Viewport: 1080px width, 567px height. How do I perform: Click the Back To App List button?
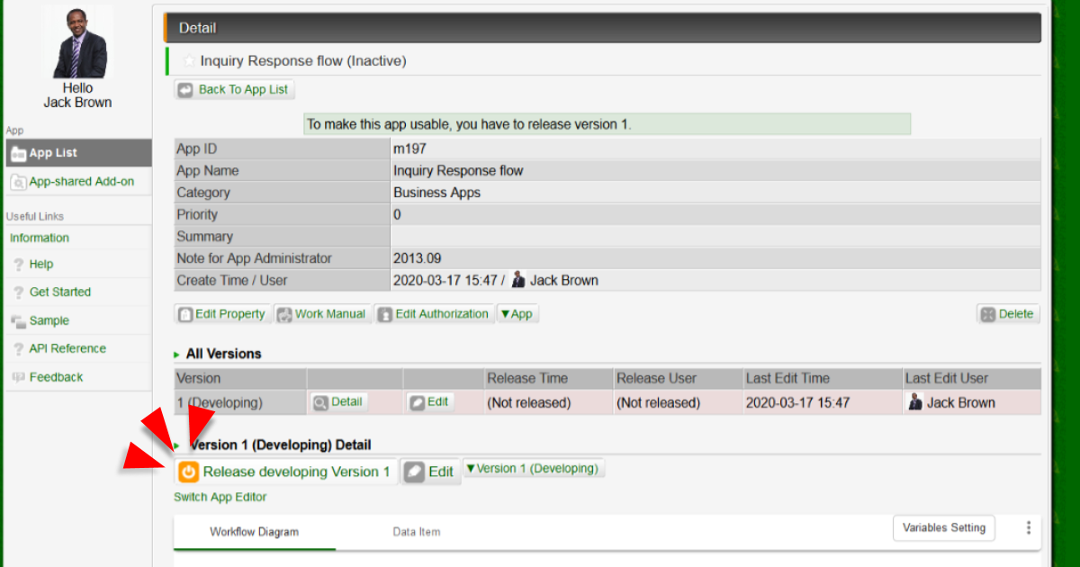(x=234, y=90)
